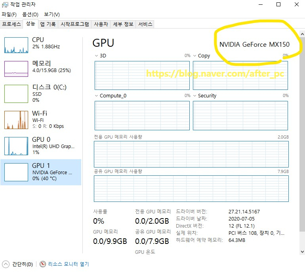
Task: Switch to the 앱 기록 tab
Action: (48, 24)
